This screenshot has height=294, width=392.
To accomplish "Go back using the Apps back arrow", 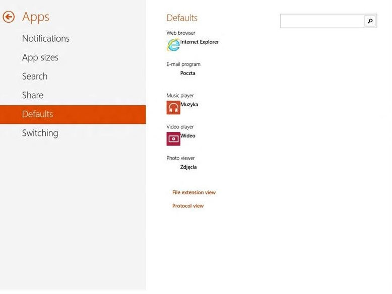I will tap(9, 17).
